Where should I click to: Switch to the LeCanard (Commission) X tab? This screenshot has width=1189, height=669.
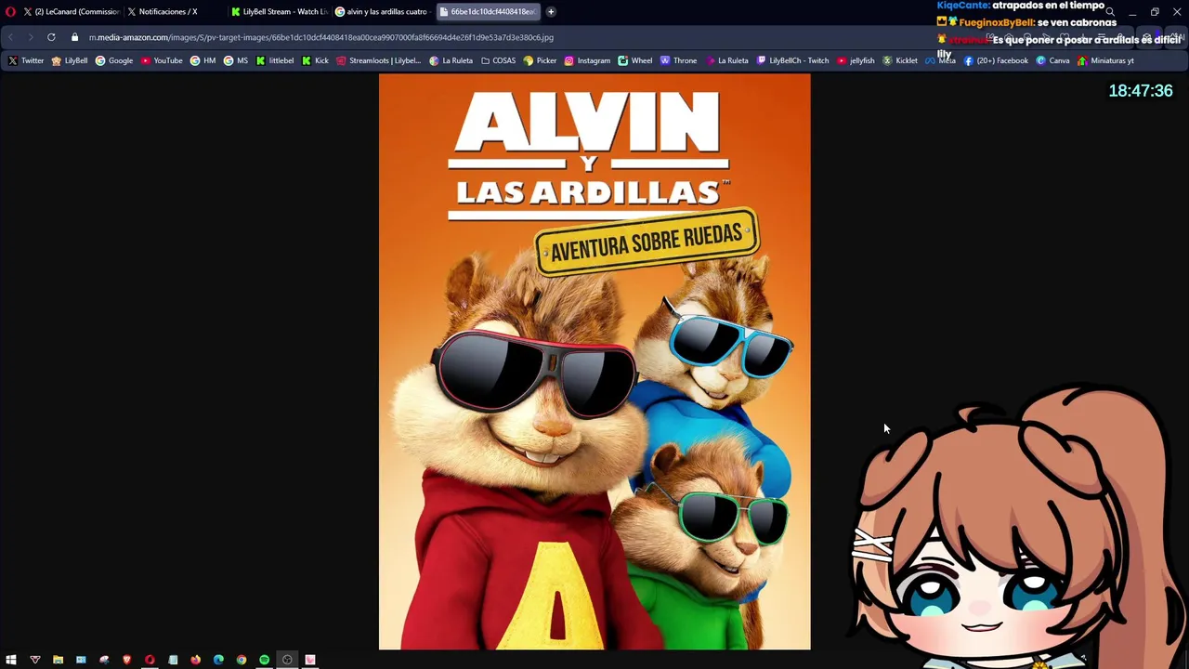(72, 12)
